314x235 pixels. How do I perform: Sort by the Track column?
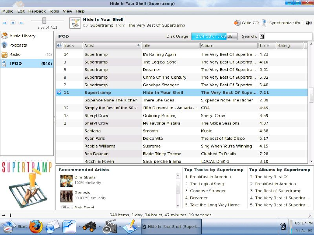73,45
